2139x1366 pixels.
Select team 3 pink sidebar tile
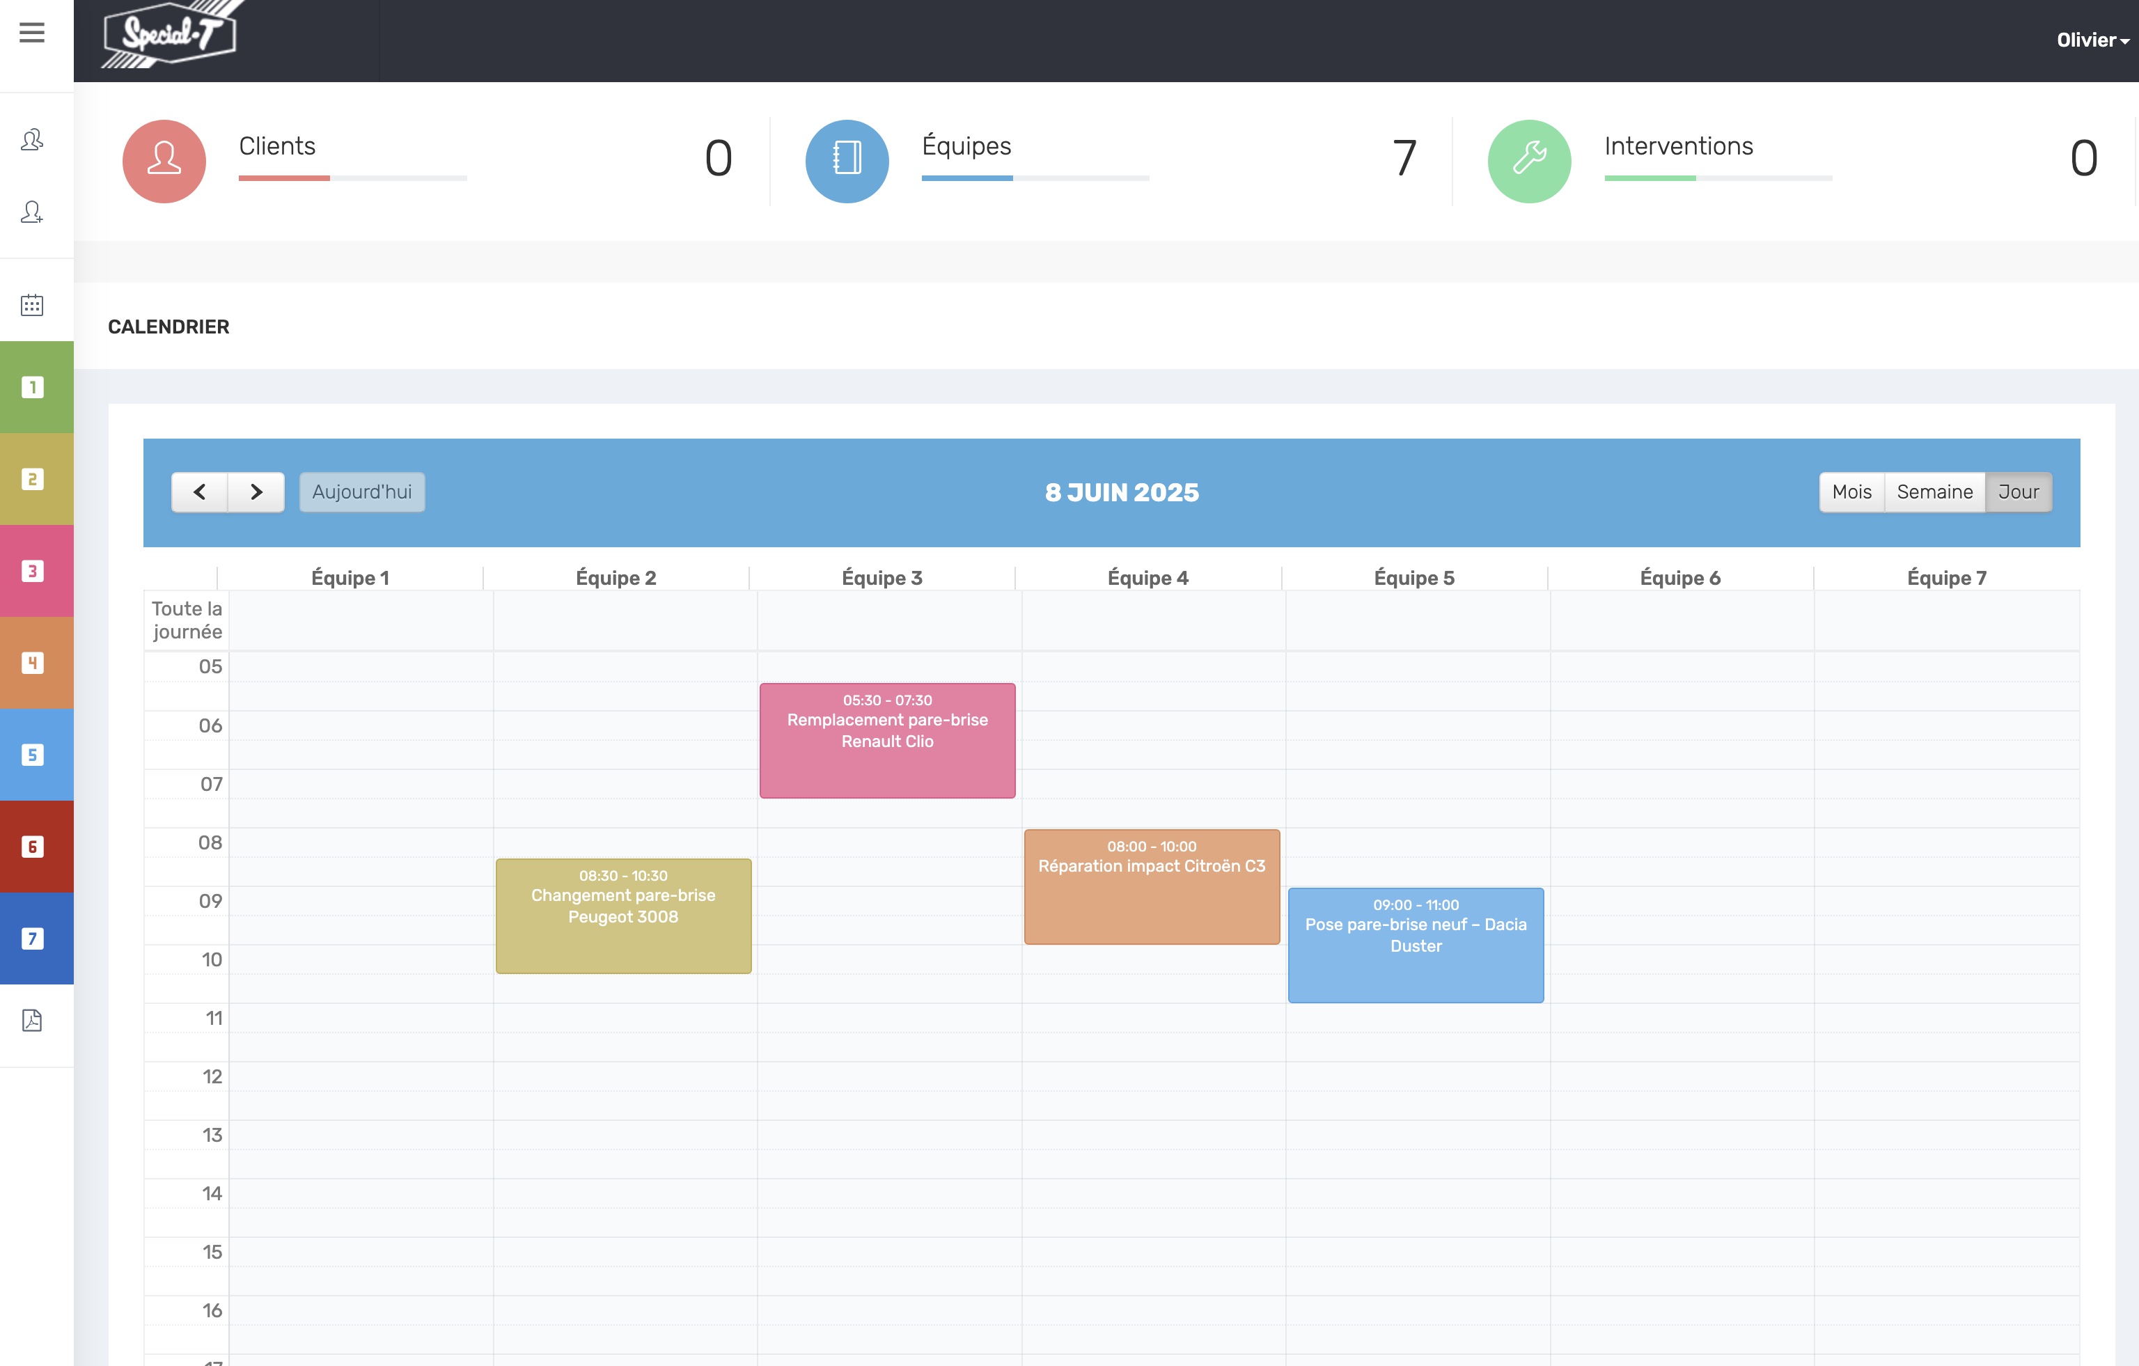point(36,571)
